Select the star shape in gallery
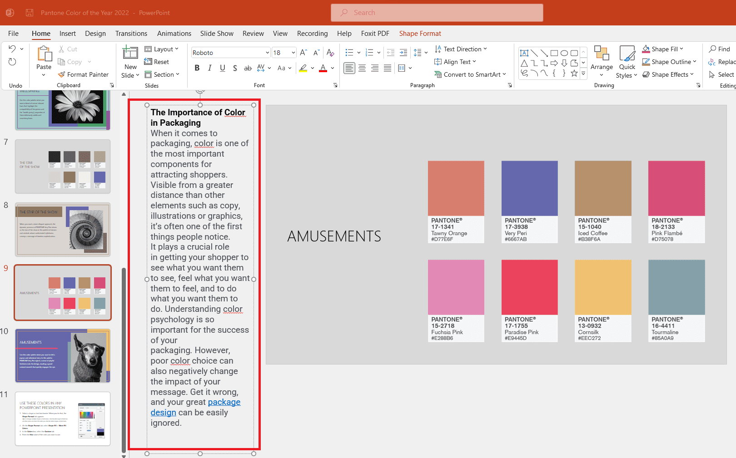The width and height of the screenshot is (736, 458). coord(574,73)
